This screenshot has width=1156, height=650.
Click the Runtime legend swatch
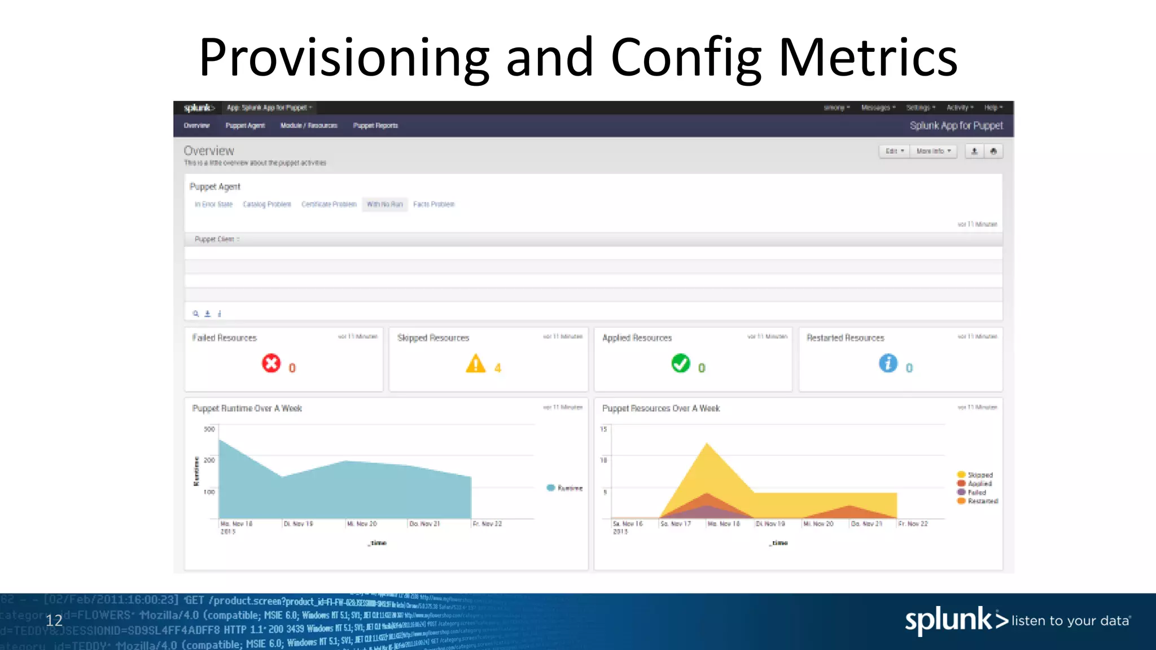tap(551, 488)
